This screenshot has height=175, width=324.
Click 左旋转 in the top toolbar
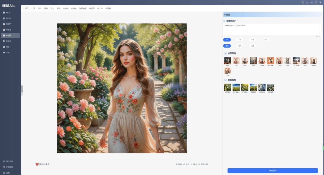pyautogui.click(x=65, y=8)
